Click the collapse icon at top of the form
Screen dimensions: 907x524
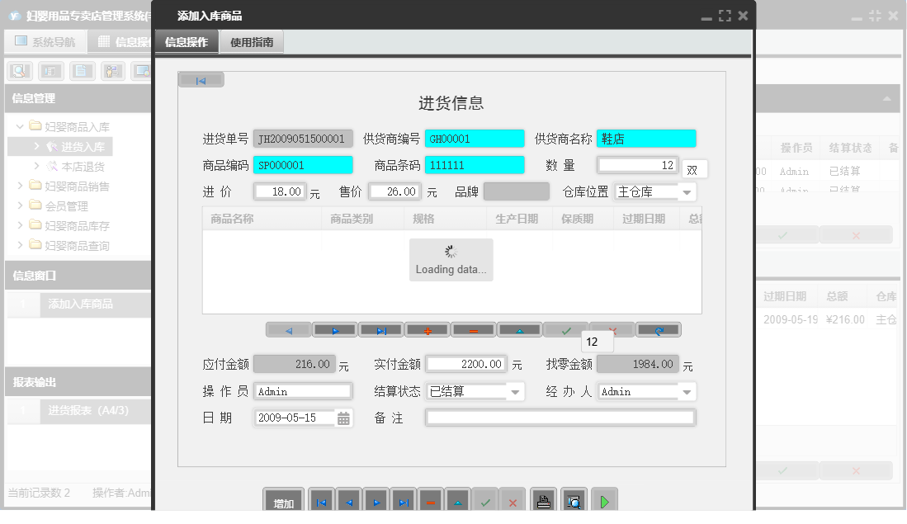click(201, 79)
